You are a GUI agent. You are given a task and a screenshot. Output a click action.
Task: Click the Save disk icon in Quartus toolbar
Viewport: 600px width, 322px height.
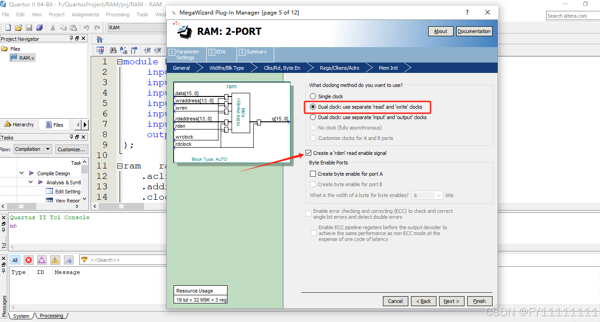point(29,28)
